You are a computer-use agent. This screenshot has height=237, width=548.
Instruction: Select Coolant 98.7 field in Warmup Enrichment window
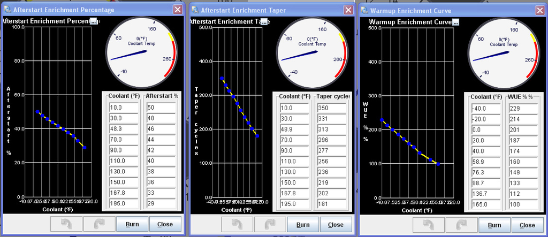click(x=486, y=183)
